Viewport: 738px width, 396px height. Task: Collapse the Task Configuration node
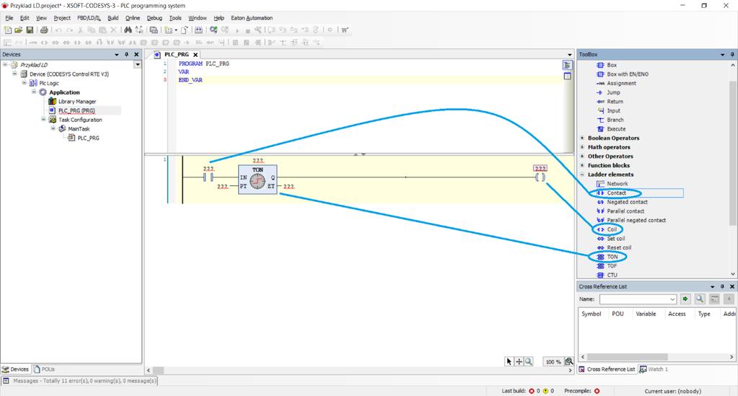click(x=43, y=120)
